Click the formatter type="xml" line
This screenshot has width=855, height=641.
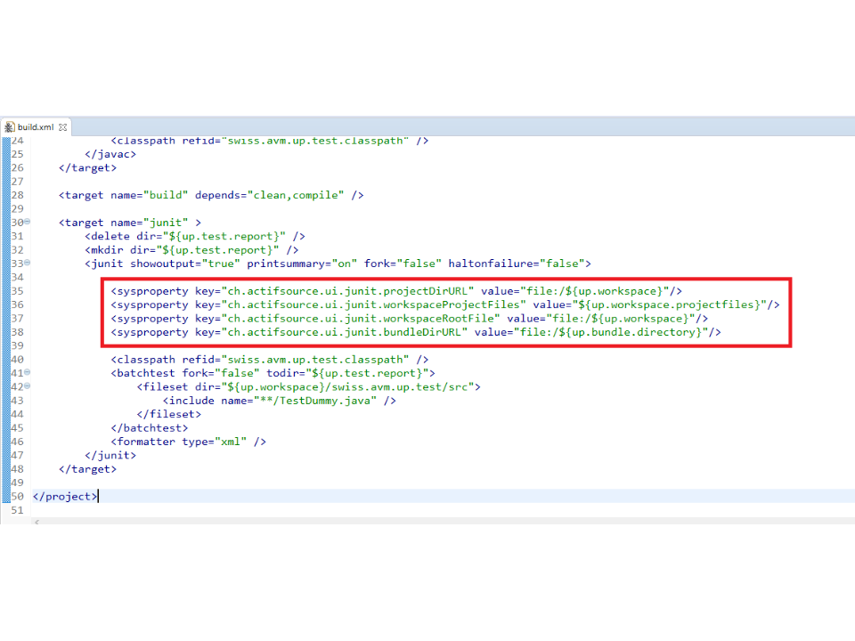click(188, 442)
